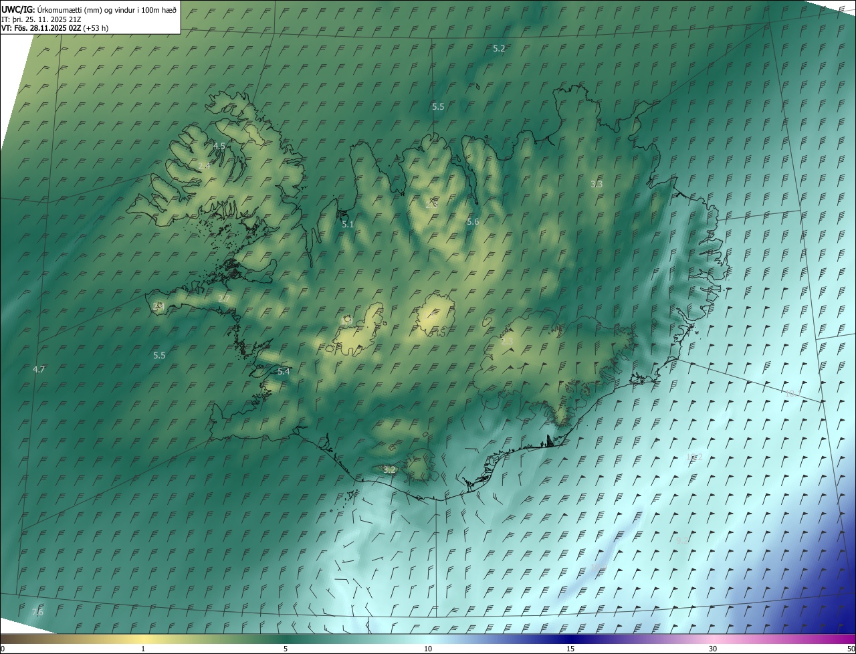
Task: Click the 4.7 value off the west coast
Action: click(39, 369)
